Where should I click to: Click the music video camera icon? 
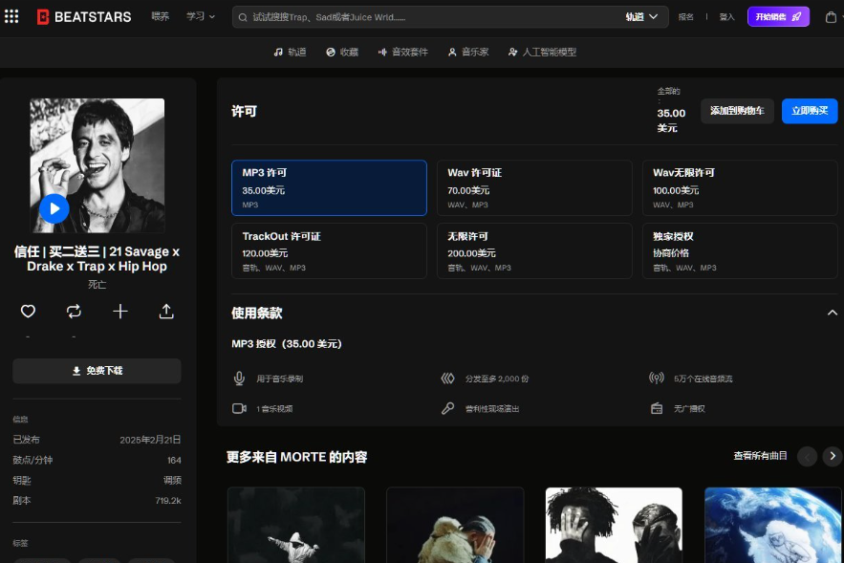click(239, 408)
